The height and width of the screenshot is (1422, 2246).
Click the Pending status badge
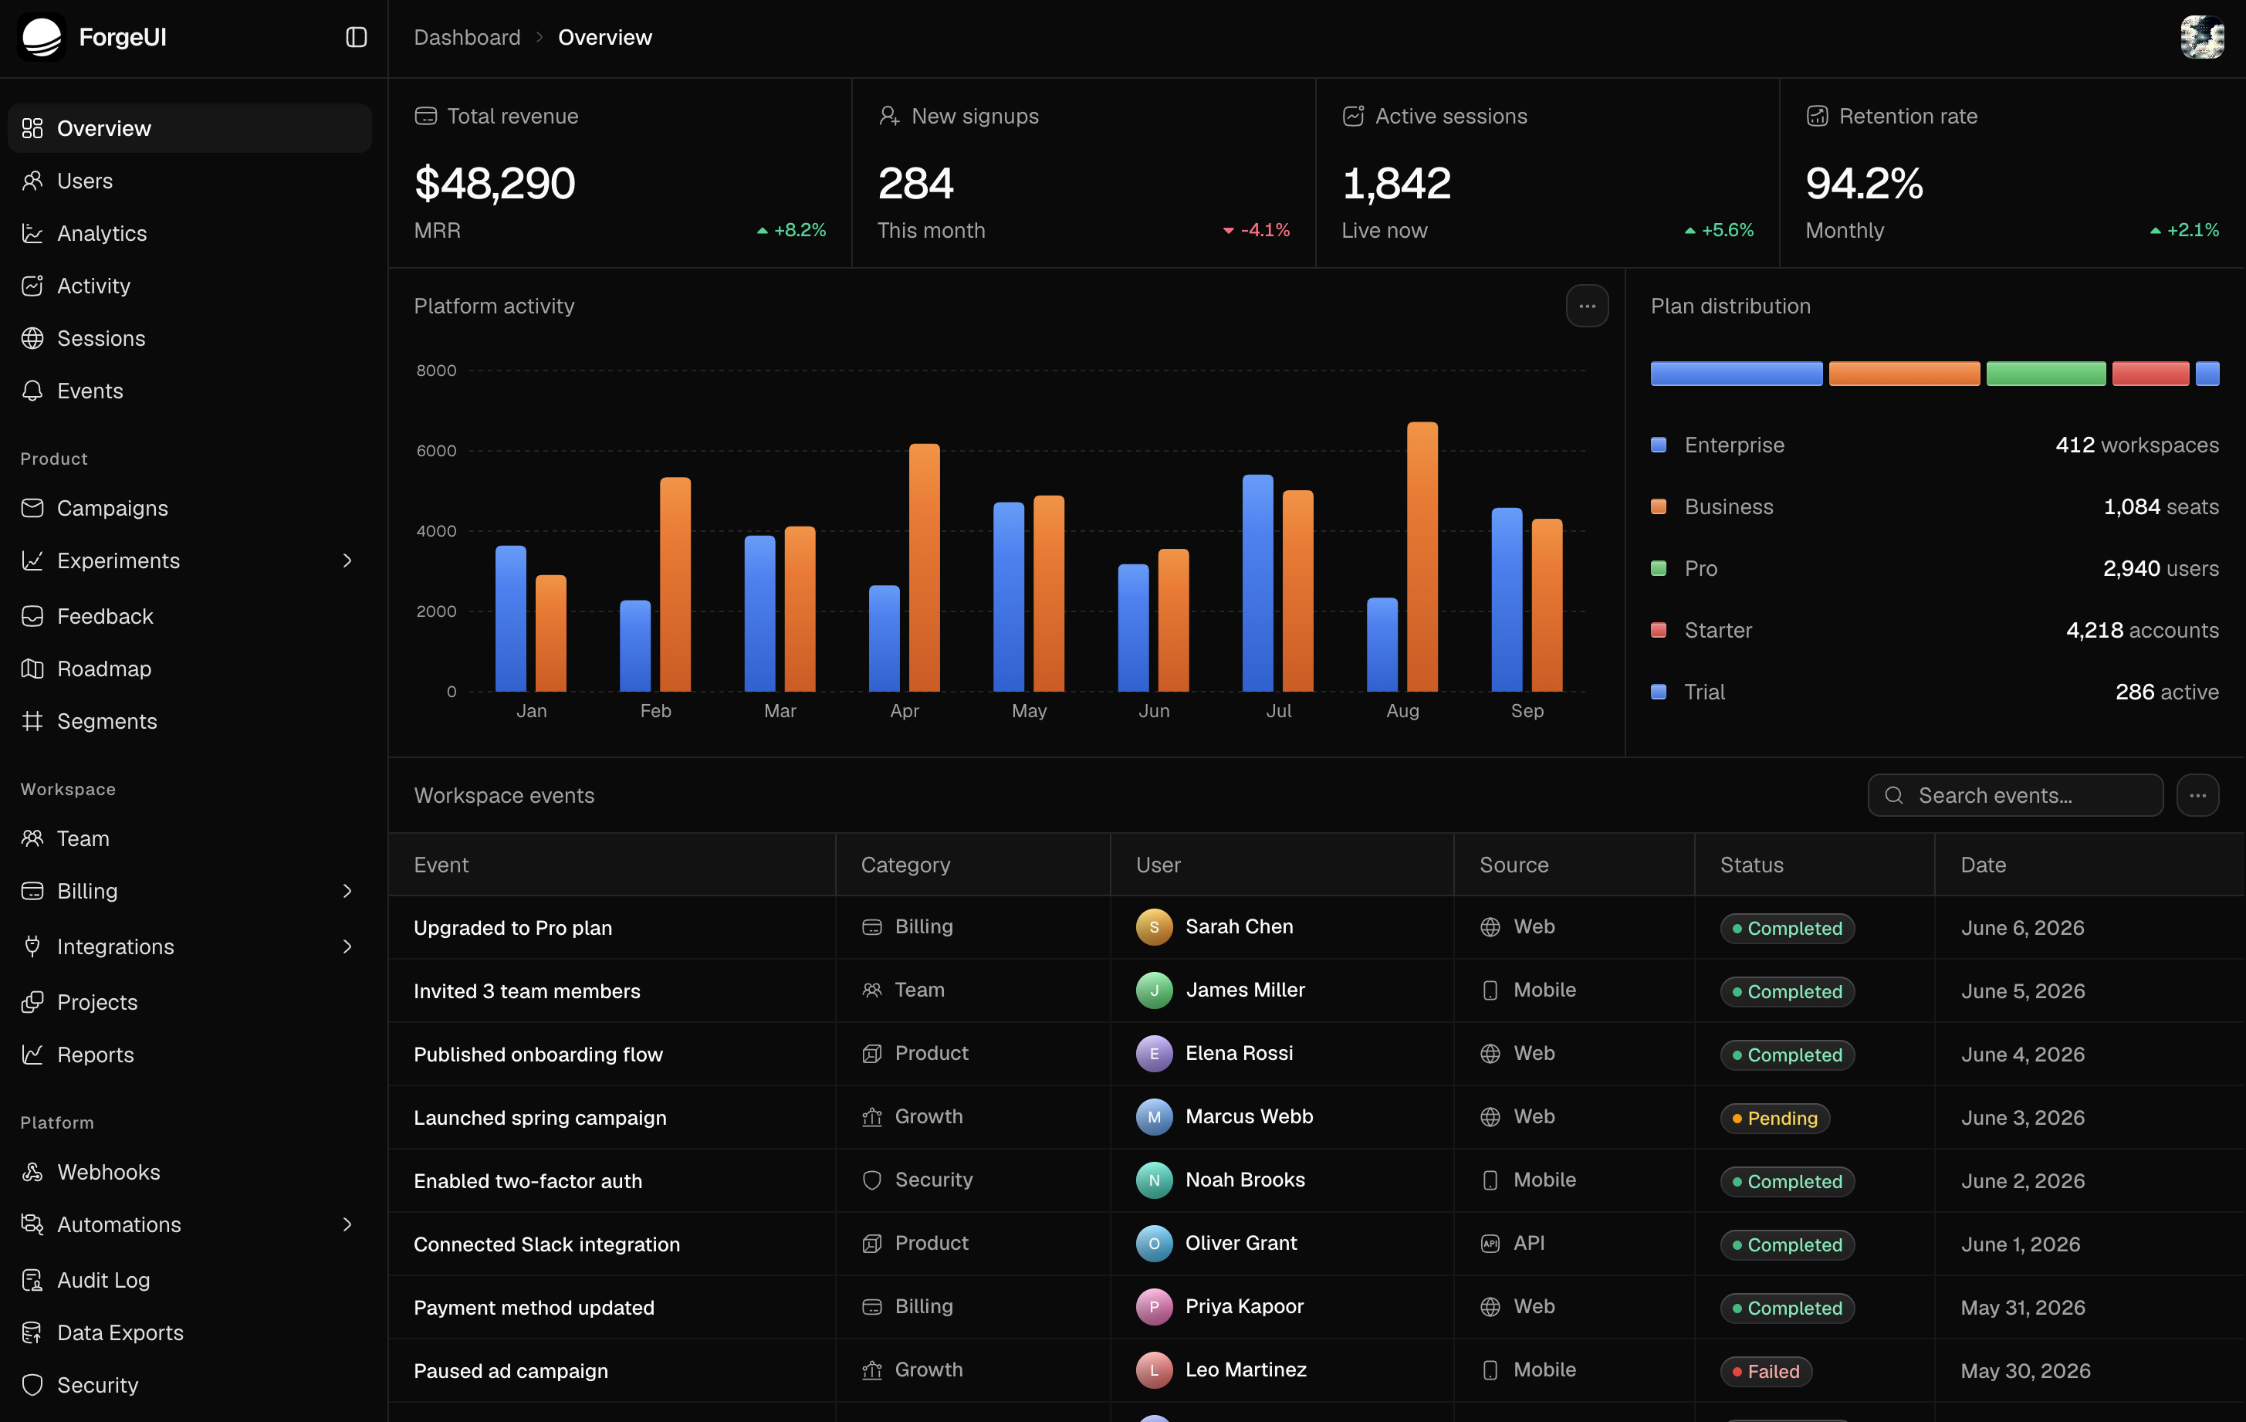[x=1774, y=1118]
